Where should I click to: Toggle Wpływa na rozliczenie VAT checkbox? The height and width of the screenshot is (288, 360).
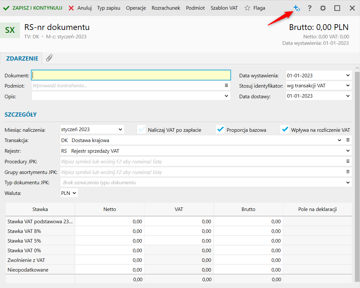pos(285,130)
